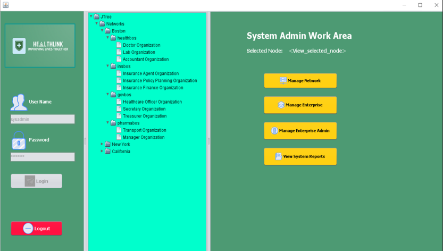
Task: Select Healthcare Officer Organization in tree
Action: click(152, 102)
